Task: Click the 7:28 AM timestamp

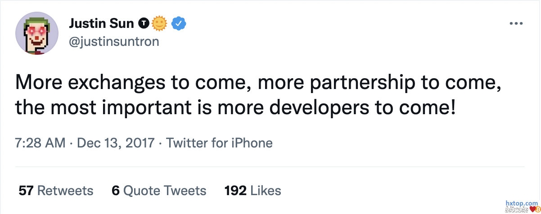Action: [x=41, y=143]
